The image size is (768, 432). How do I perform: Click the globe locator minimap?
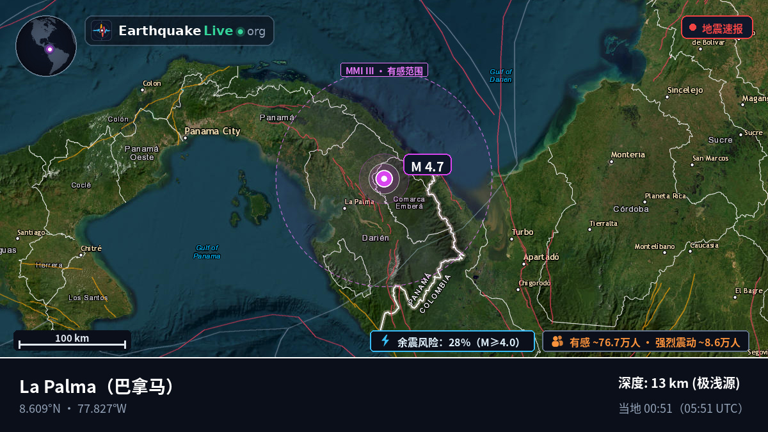46,46
